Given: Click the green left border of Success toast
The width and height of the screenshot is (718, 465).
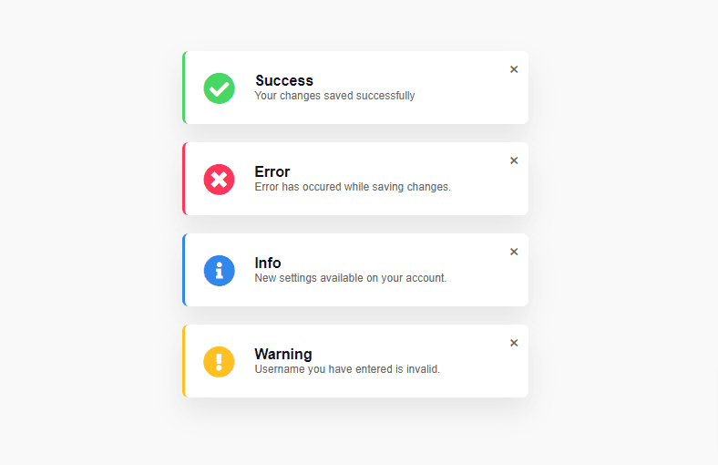Looking at the screenshot, I should point(184,88).
